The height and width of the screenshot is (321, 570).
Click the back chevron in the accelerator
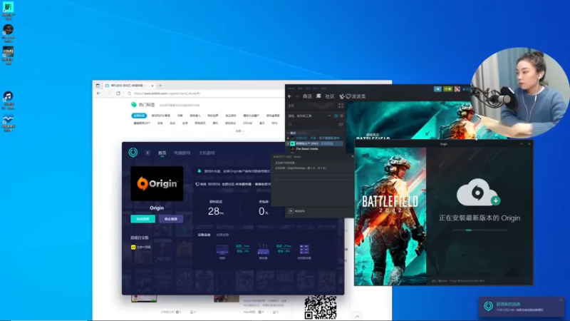(147, 153)
